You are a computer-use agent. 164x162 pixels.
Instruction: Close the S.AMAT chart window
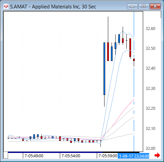155,6
